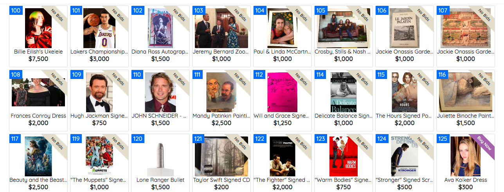Click the 121 badge on Taylor Swift Signed CD

(x=198, y=139)
